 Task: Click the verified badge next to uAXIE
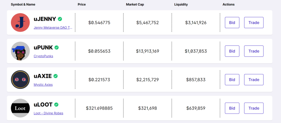coord(56,76)
